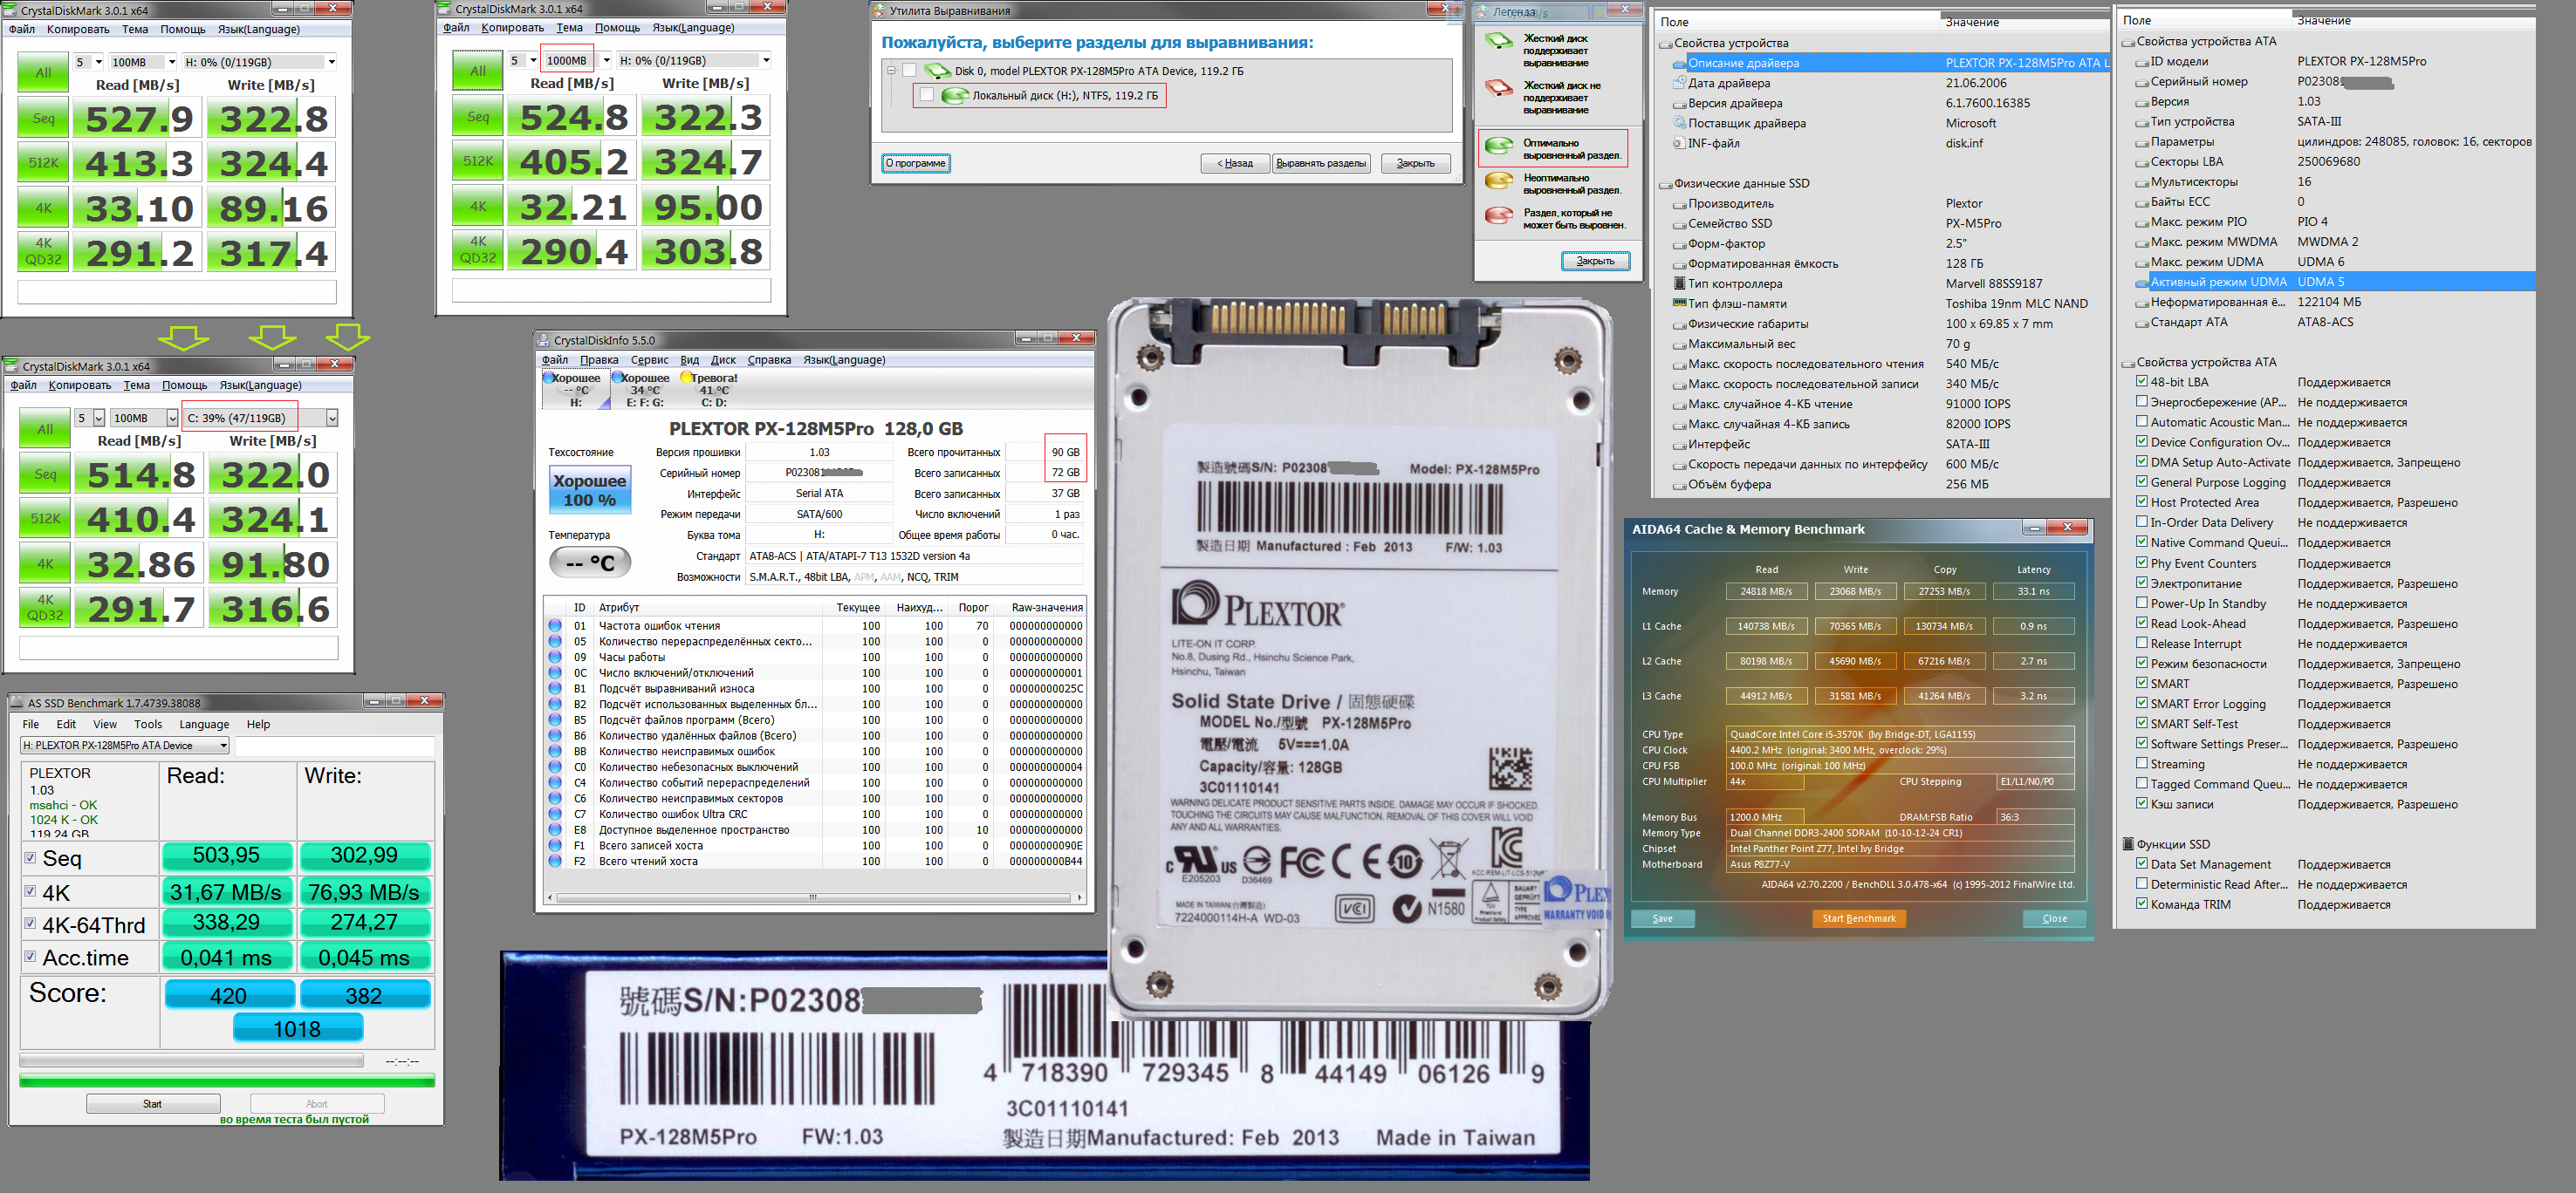The width and height of the screenshot is (2576, 1193).
Task: Click legend icon for Жесткий диск поддерживает выравнивание
Action: 1499,43
